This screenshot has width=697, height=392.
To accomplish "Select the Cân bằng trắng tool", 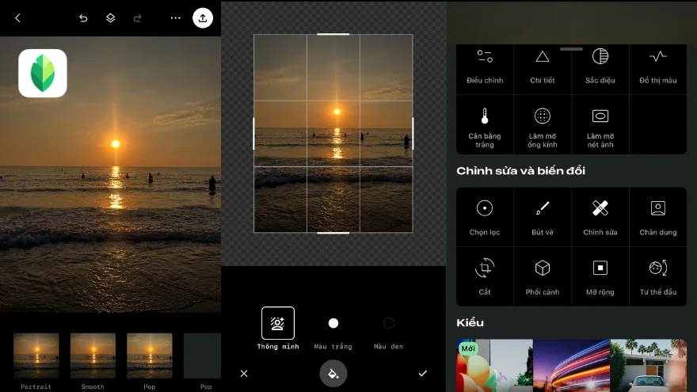I will tap(485, 127).
